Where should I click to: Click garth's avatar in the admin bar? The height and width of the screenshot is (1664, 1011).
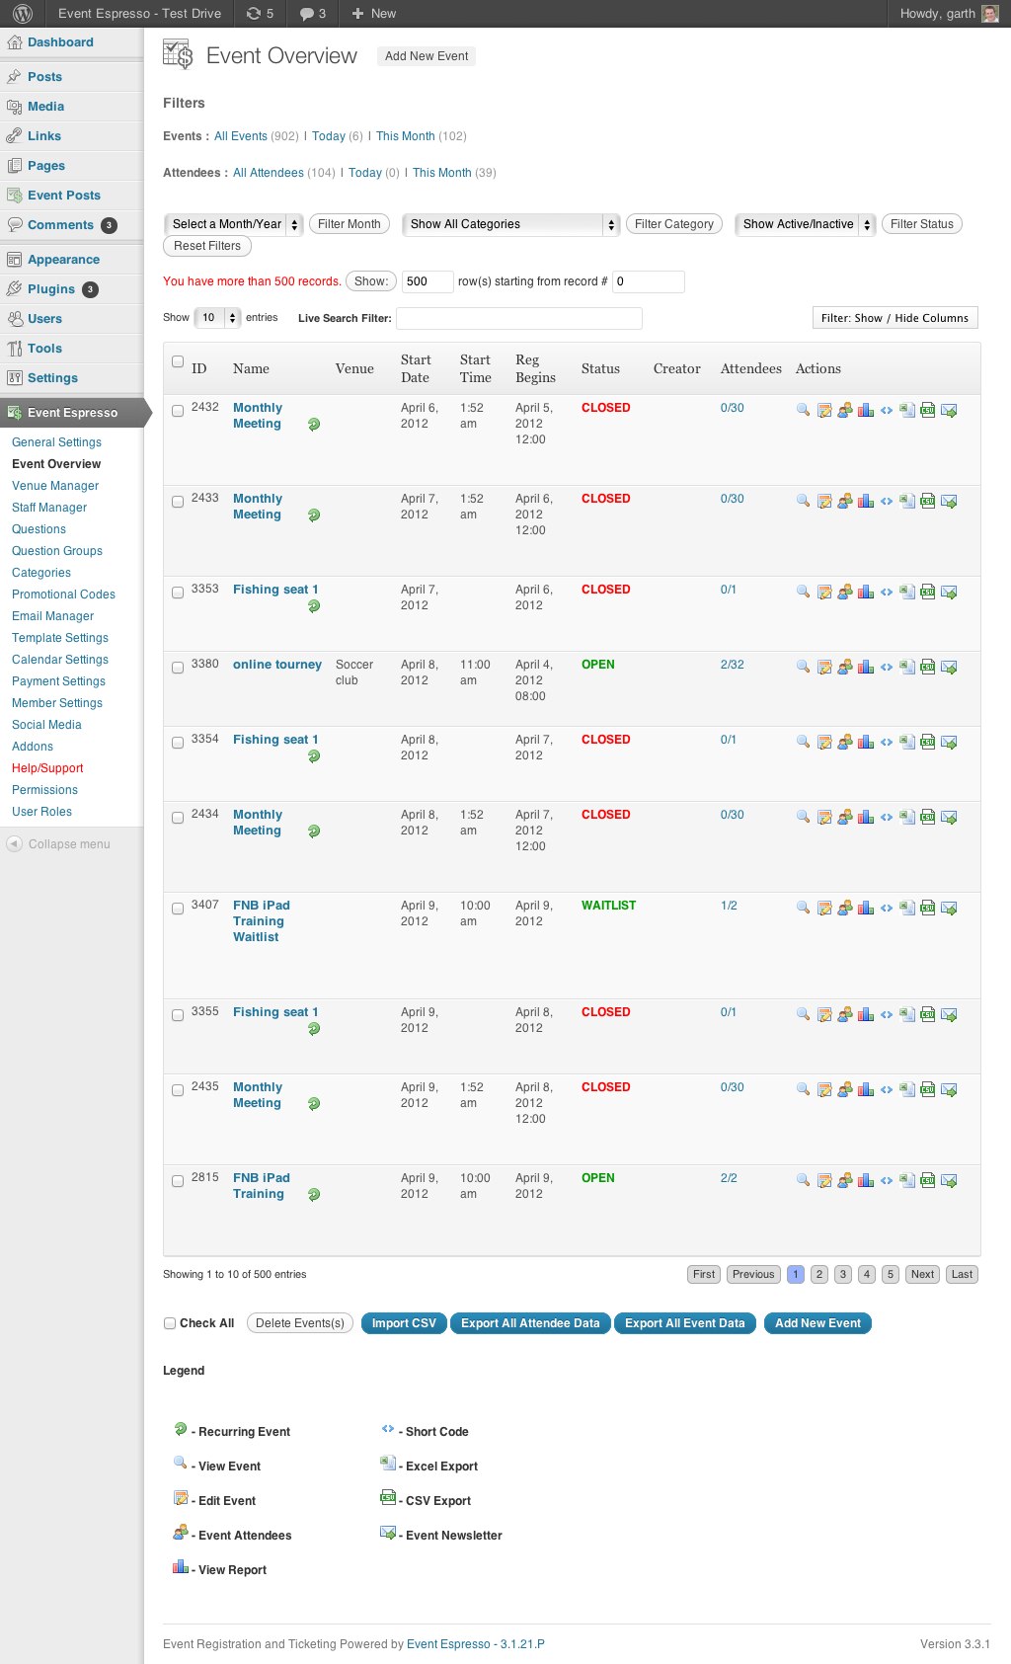(x=990, y=14)
